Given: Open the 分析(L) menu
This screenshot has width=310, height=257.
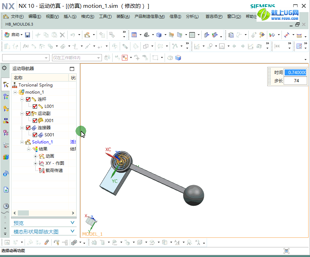Looking at the screenshot, I should pyautogui.click(x=192, y=16).
